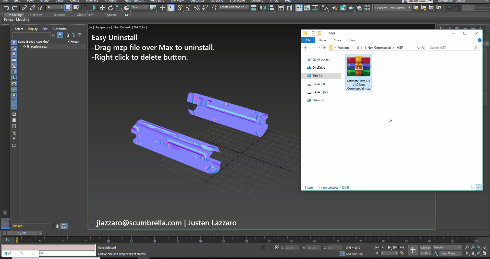Activate Bind to Space Warp tool
The image size is (490, 259).
pos(41,8)
